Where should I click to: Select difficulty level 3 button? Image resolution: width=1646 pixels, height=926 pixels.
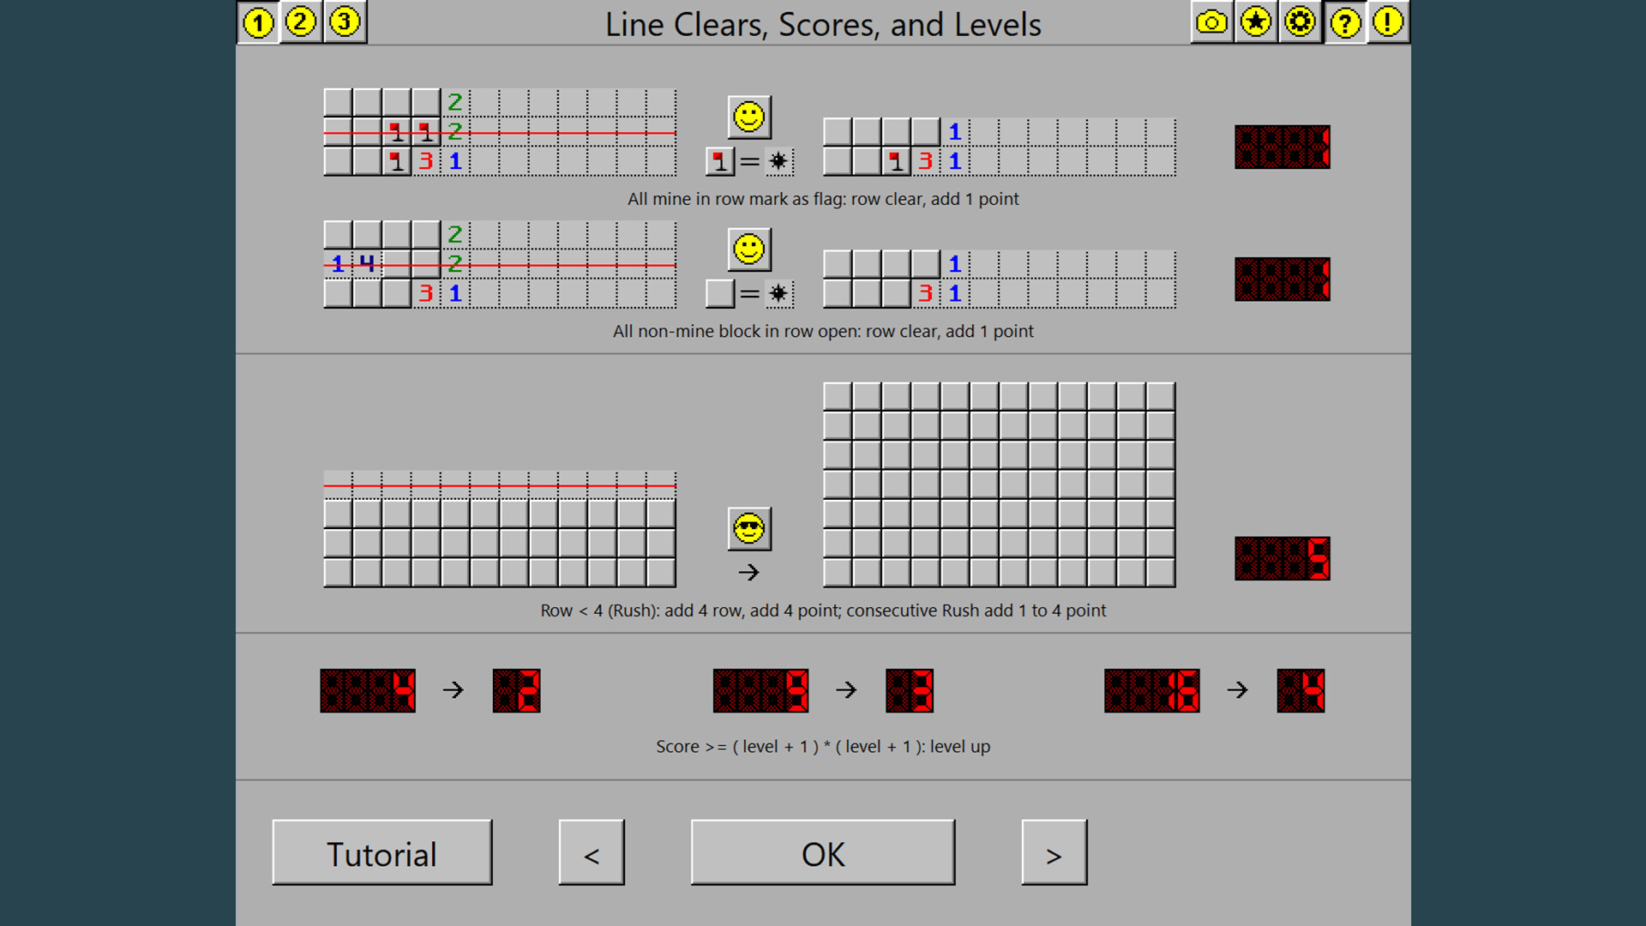point(345,23)
